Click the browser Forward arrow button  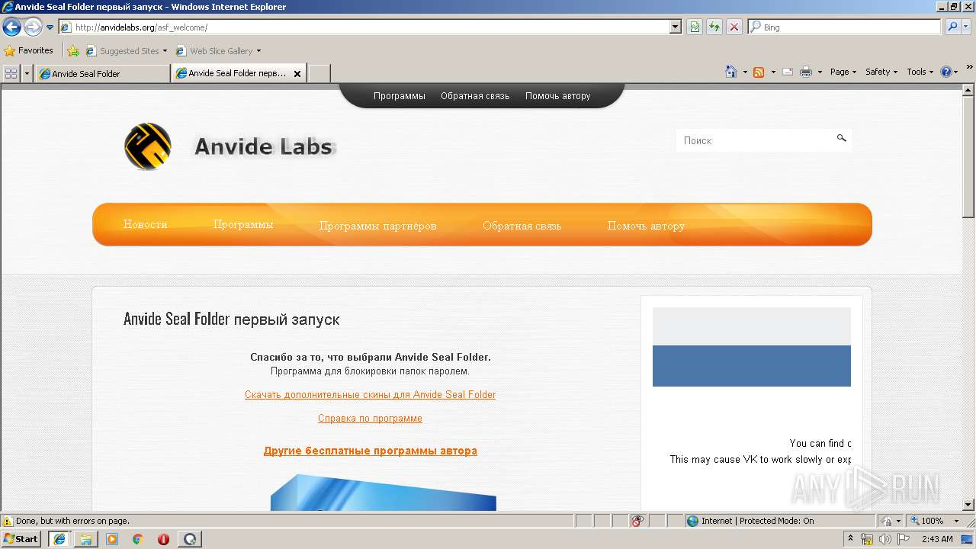33,27
